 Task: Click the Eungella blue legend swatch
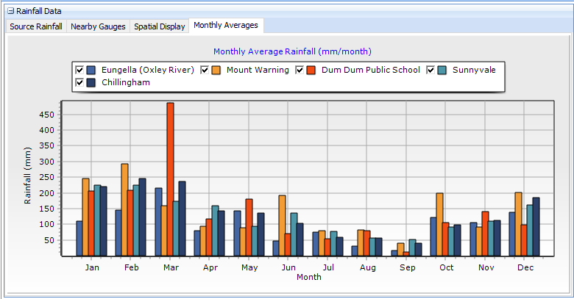91,70
